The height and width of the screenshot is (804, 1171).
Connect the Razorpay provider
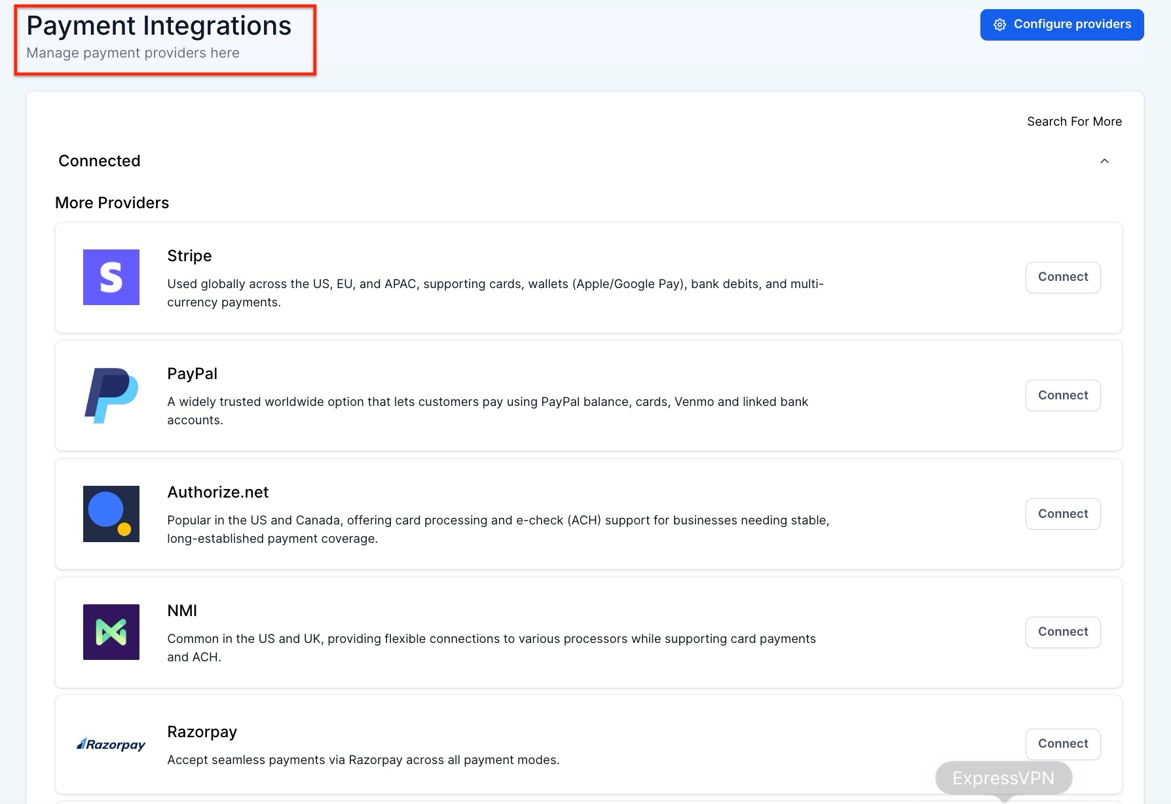(x=1062, y=744)
